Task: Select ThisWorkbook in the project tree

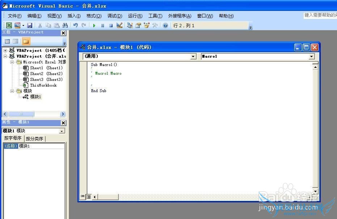Action: [x=43, y=85]
